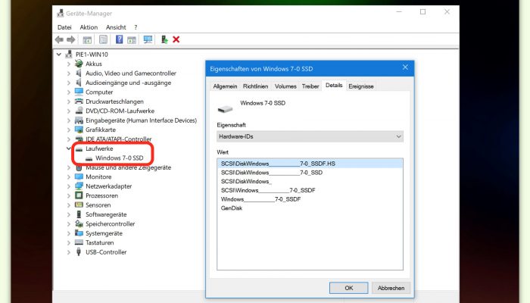Switch to the Richtlinien tab

(x=256, y=86)
